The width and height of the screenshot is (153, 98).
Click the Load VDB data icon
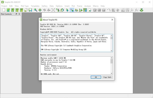tap(21, 10)
